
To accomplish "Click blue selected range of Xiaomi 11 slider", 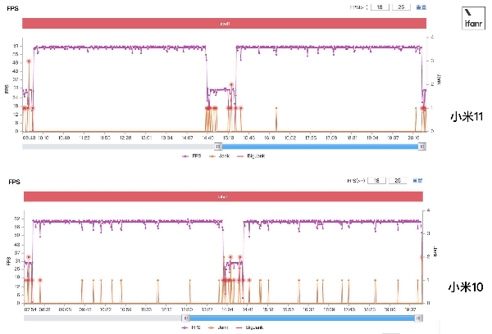I will pyautogui.click(x=320, y=147).
